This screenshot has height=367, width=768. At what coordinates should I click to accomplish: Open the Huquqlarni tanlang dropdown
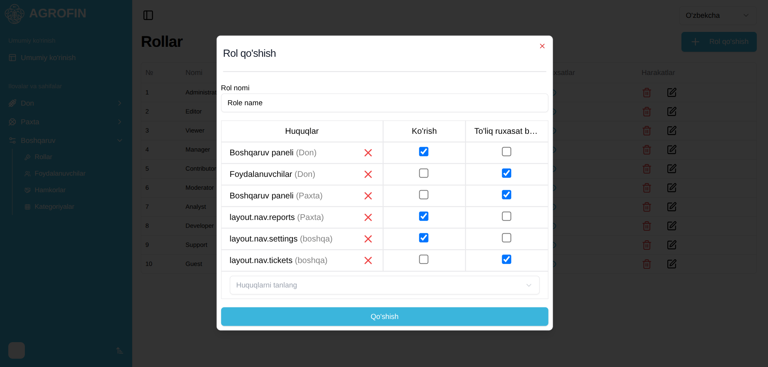pos(384,285)
